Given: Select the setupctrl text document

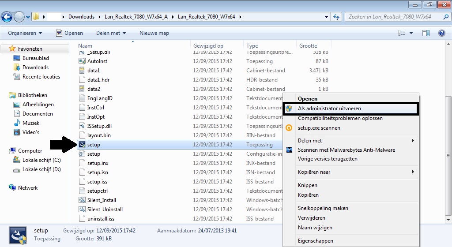Looking at the screenshot, I should click(x=98, y=191).
